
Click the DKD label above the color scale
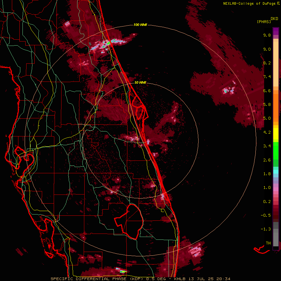point(274,19)
